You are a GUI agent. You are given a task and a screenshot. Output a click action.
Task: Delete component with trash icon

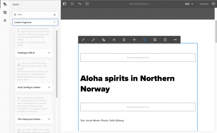pos(124,40)
